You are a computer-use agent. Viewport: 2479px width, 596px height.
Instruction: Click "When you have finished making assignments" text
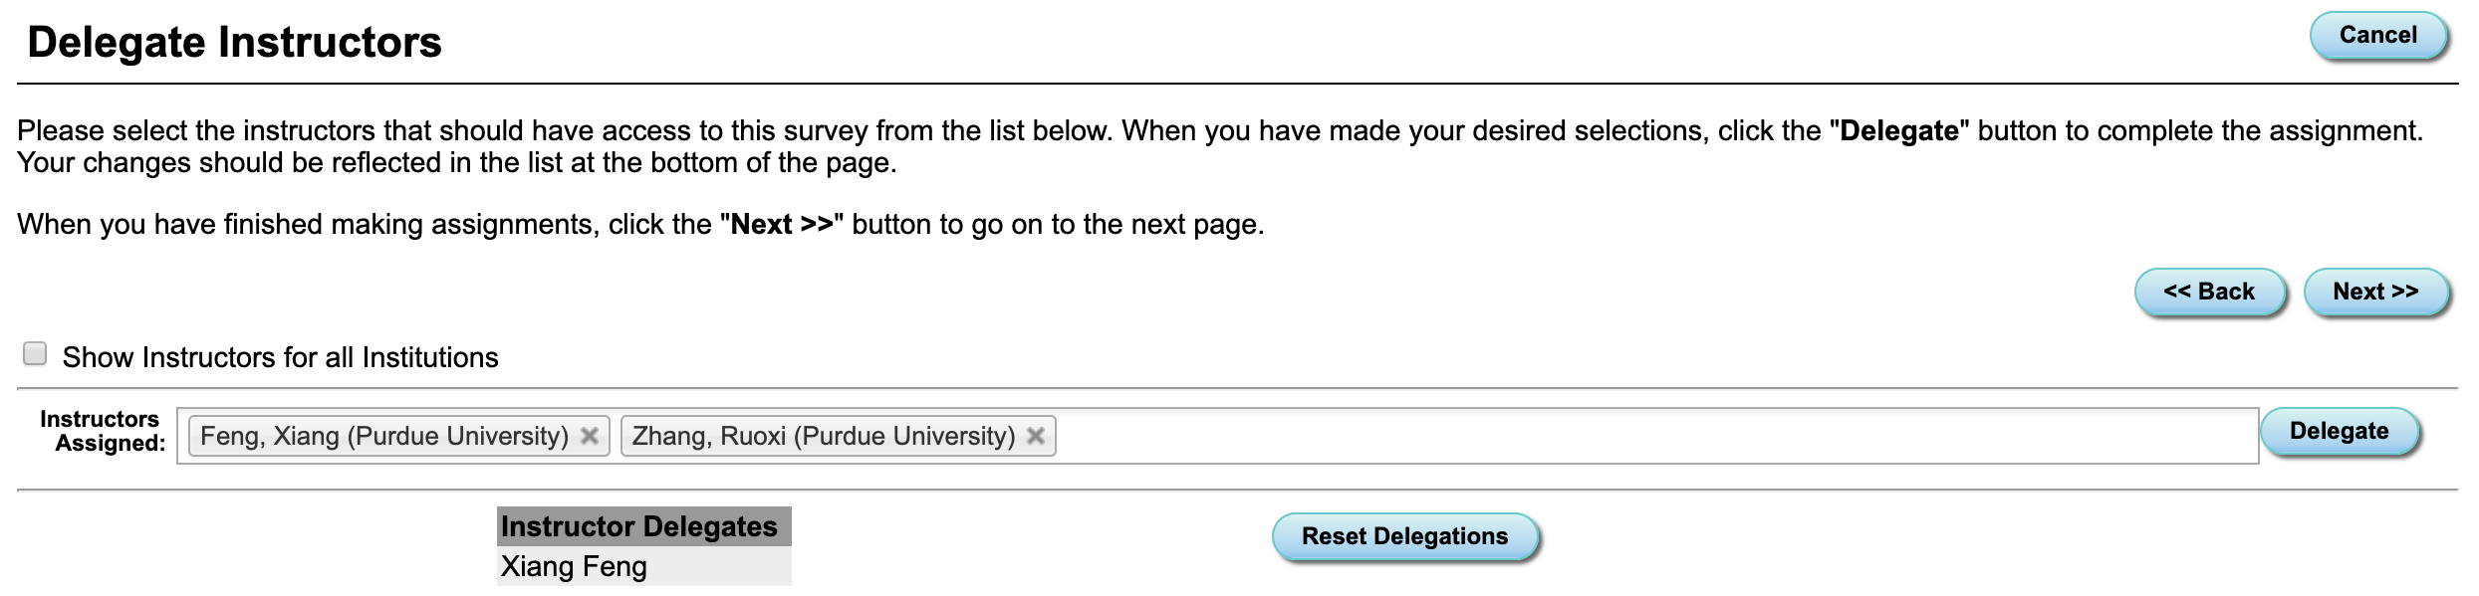(309, 224)
